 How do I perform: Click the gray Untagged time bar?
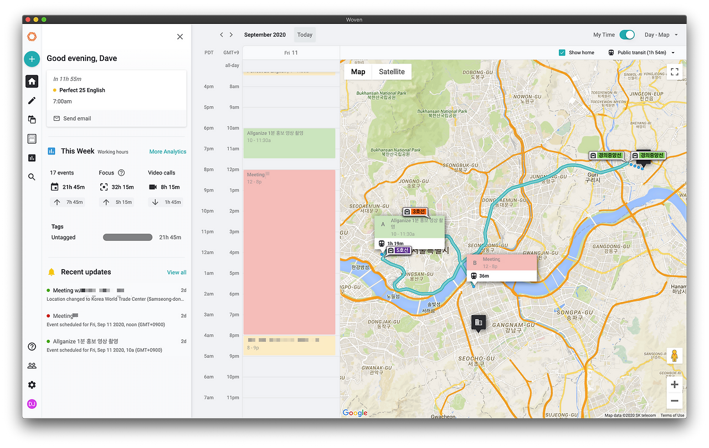(127, 238)
